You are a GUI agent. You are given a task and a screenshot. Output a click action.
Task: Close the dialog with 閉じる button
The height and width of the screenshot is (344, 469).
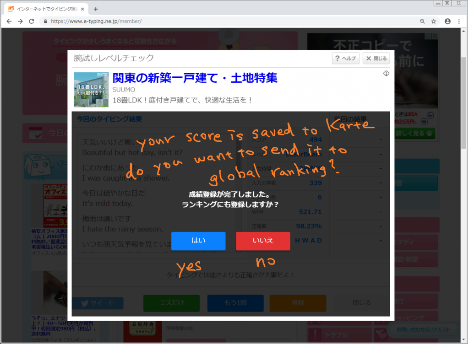pos(376,58)
